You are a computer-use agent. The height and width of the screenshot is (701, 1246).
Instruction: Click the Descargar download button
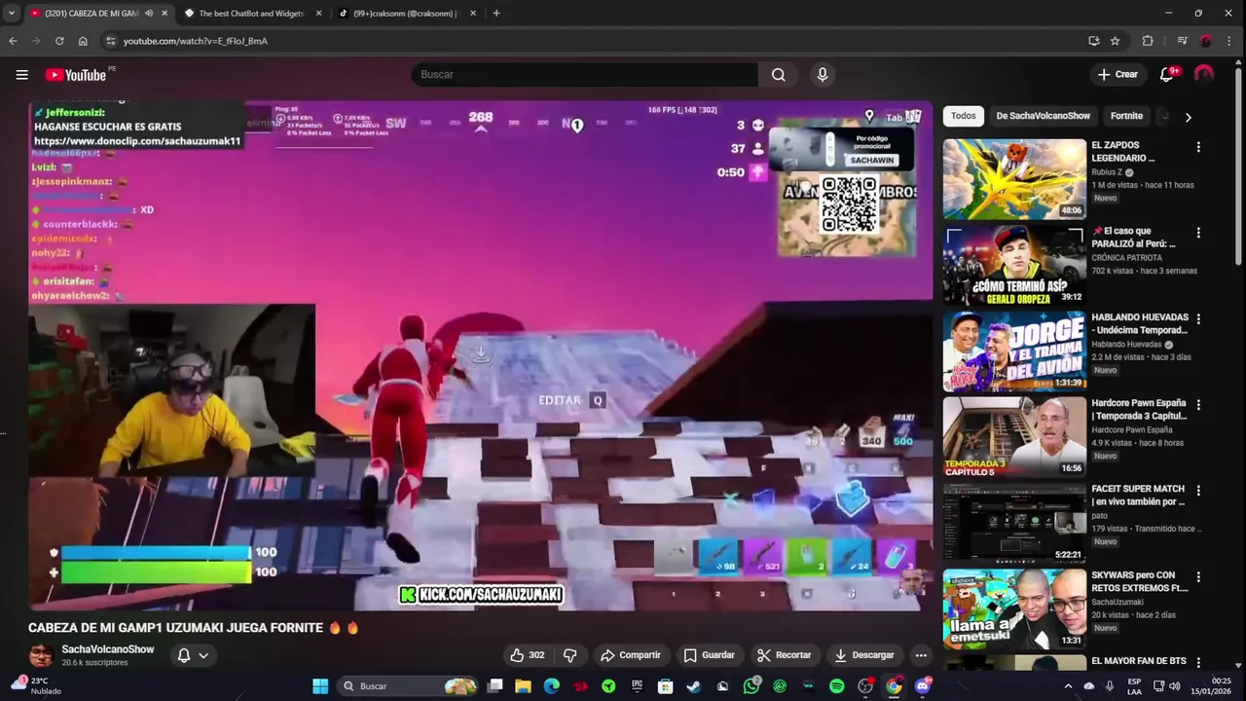[864, 655]
